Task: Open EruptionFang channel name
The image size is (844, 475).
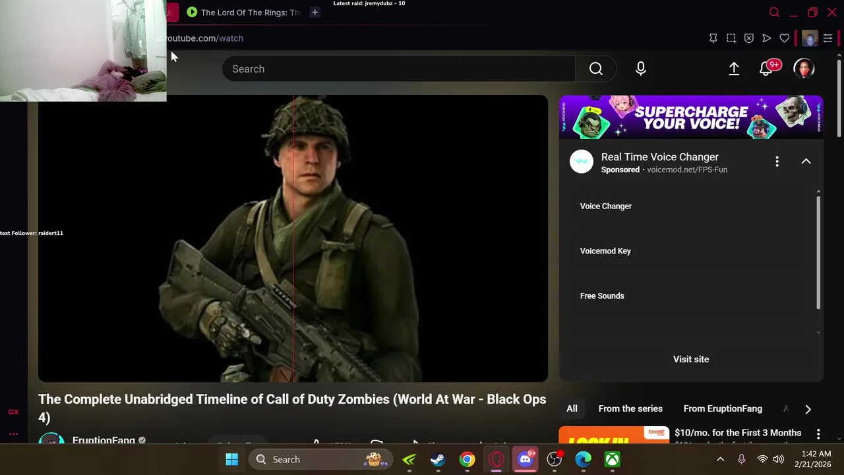Action: click(104, 439)
